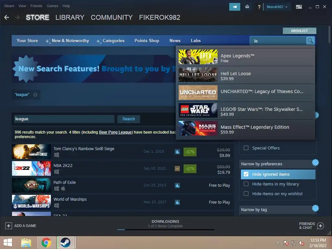Open the View menu
The image size is (332, 249).
tap(22, 6)
